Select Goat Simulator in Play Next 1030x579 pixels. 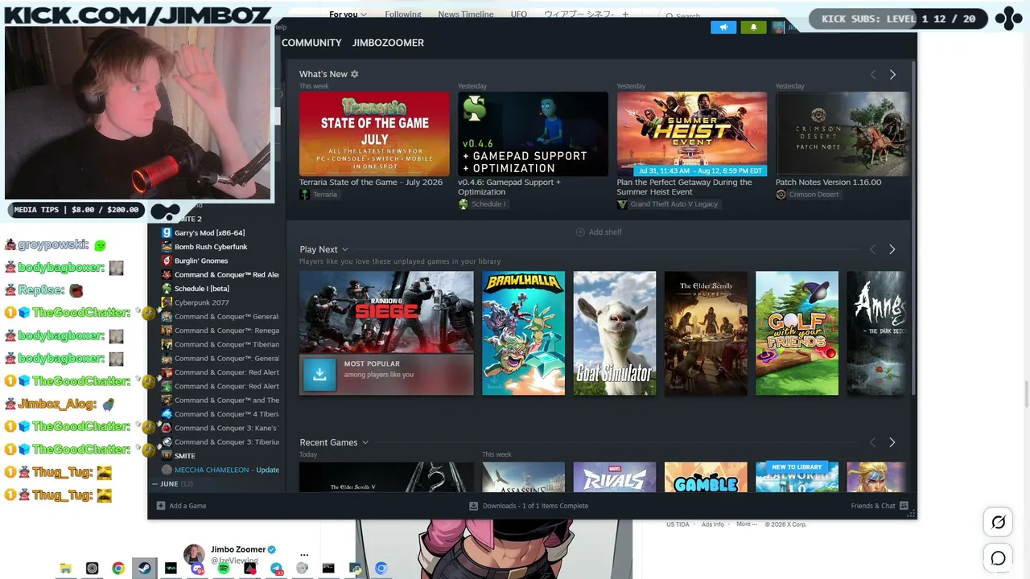pyautogui.click(x=615, y=333)
